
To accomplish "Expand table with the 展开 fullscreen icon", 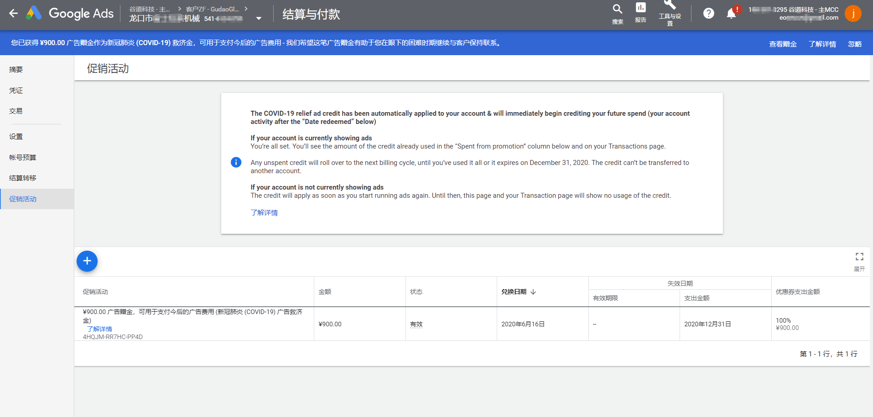I will [859, 257].
